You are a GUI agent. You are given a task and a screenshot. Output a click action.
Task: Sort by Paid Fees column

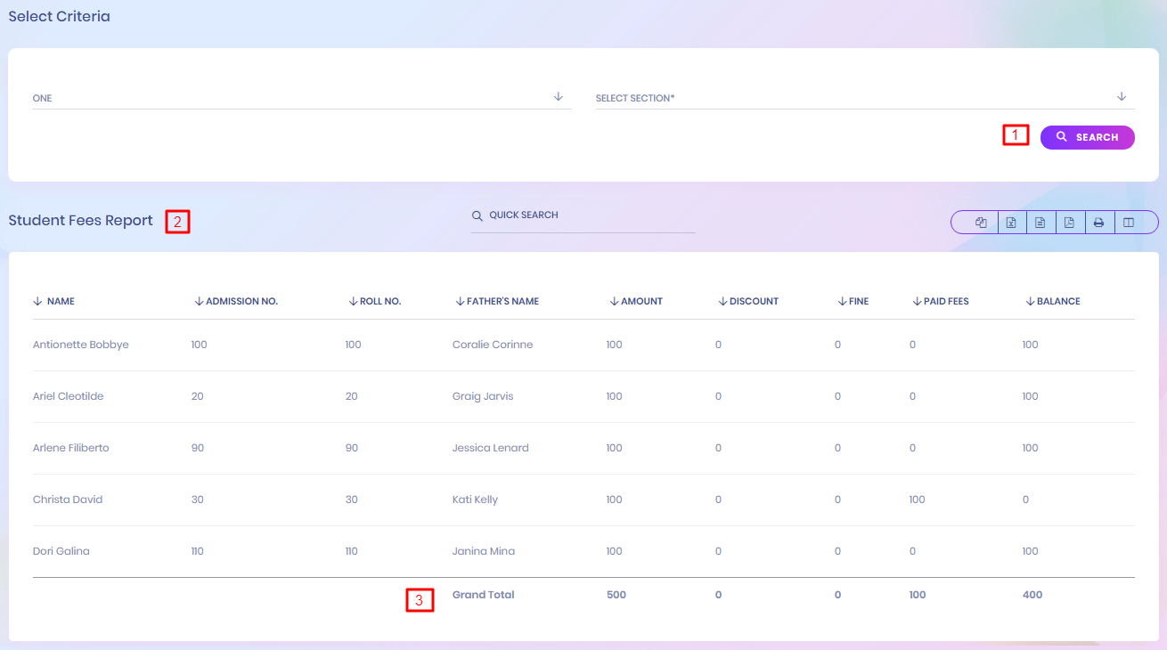tap(945, 302)
